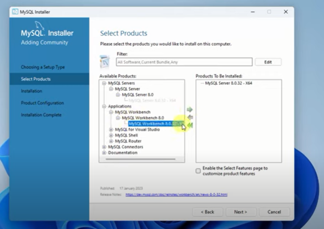Viewport: 324px width, 229px height.
Task: Select the MySQL Server 8.0 label
Action: tap(138, 94)
